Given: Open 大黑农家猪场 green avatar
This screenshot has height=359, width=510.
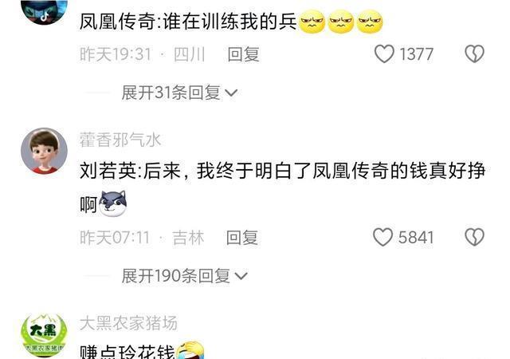Looking at the screenshot, I should [45, 336].
